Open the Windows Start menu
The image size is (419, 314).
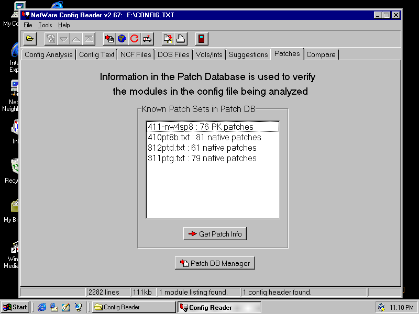(15, 307)
